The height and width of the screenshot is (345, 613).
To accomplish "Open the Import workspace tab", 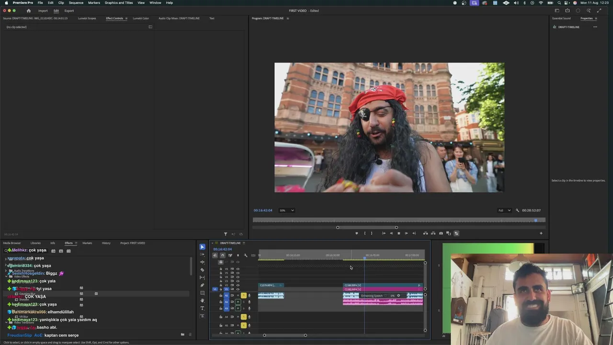I will (x=43, y=11).
